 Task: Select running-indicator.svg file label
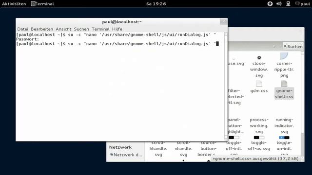pyautogui.click(x=284, y=125)
